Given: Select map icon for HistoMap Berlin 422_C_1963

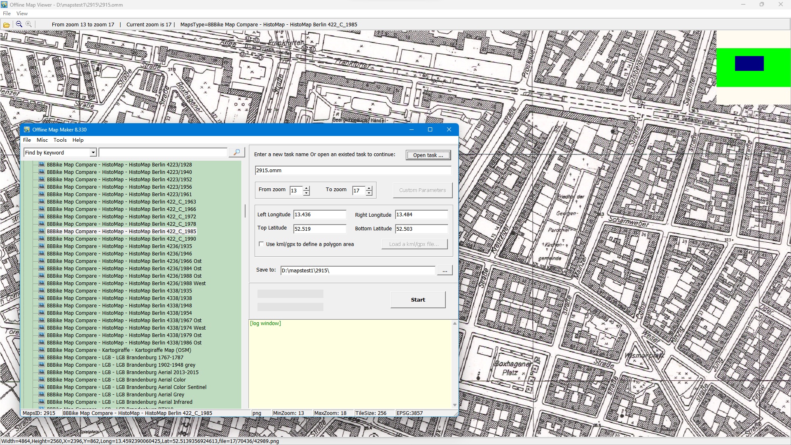Looking at the screenshot, I should tap(42, 201).
